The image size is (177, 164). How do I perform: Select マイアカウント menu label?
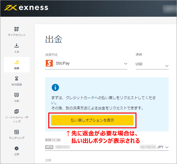point(17,35)
